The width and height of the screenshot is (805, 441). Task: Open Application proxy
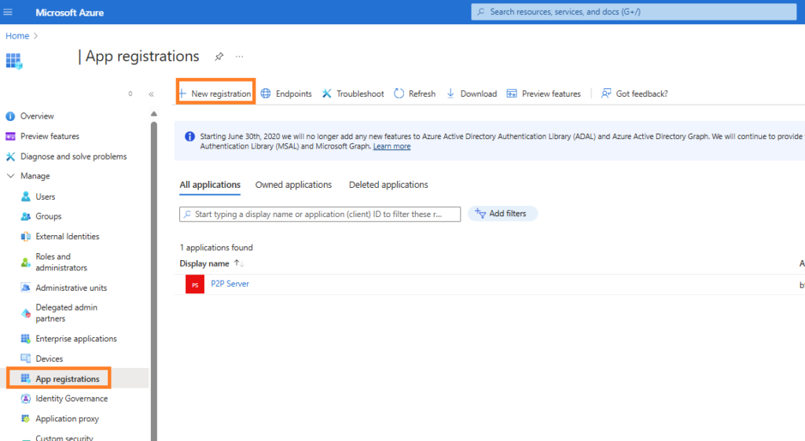[x=68, y=419]
